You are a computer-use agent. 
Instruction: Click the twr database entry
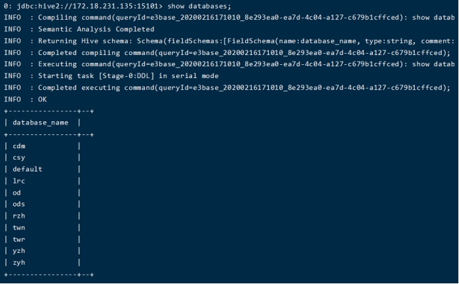click(19, 239)
